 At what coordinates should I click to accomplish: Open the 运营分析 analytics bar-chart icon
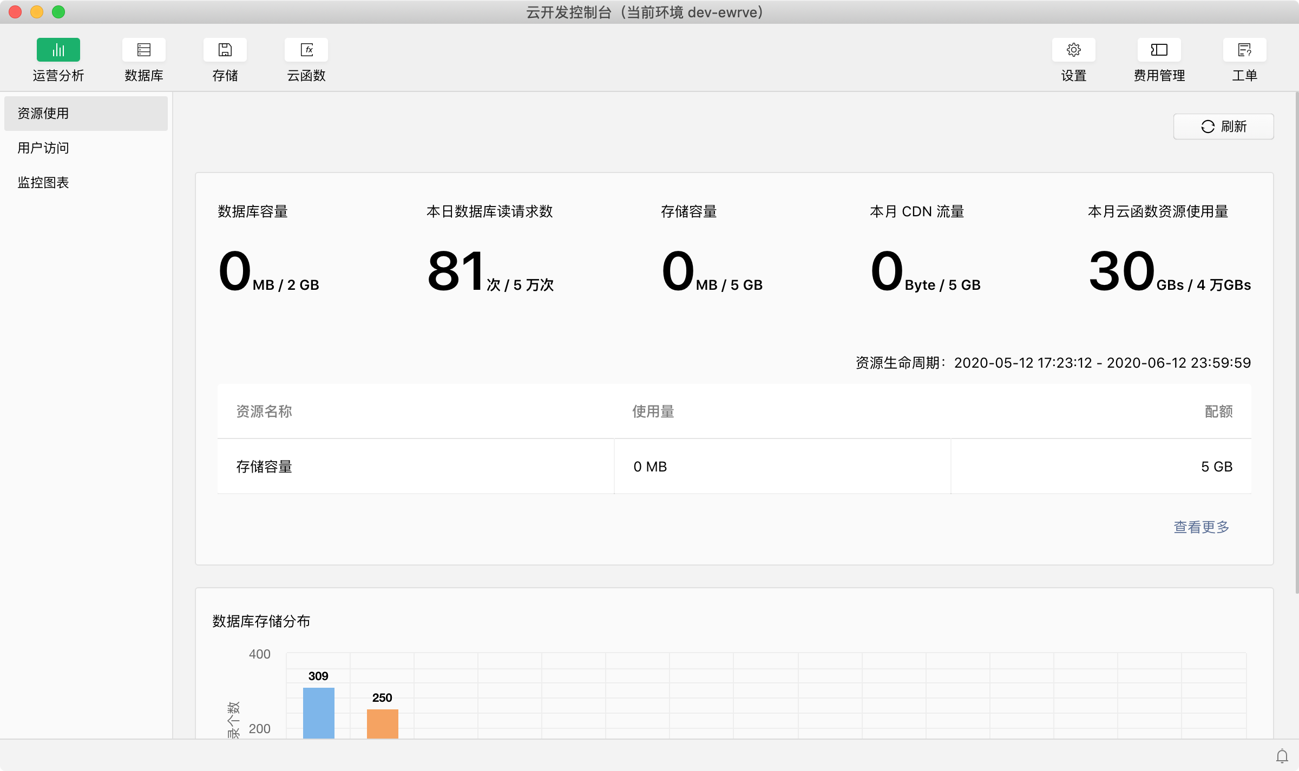[x=58, y=50]
